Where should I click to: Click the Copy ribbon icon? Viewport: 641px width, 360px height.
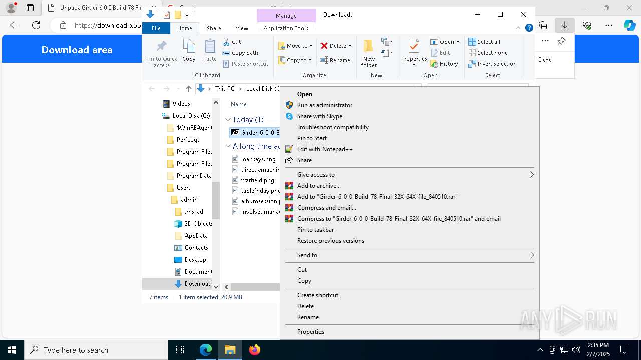pyautogui.click(x=189, y=51)
